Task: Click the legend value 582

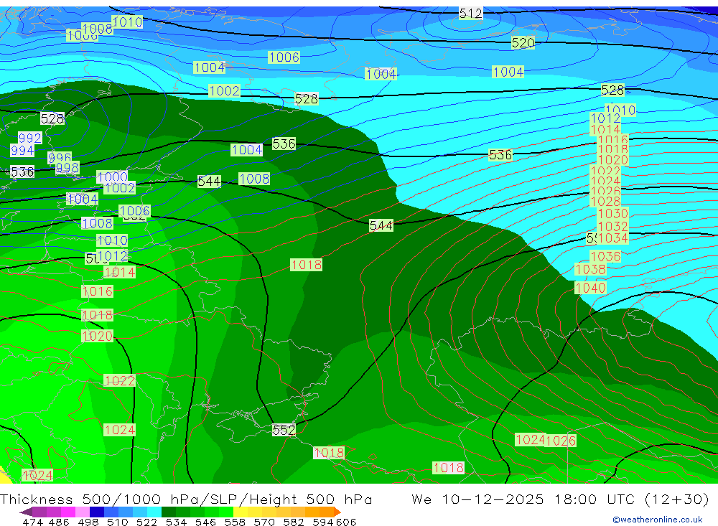Action: 294,522
